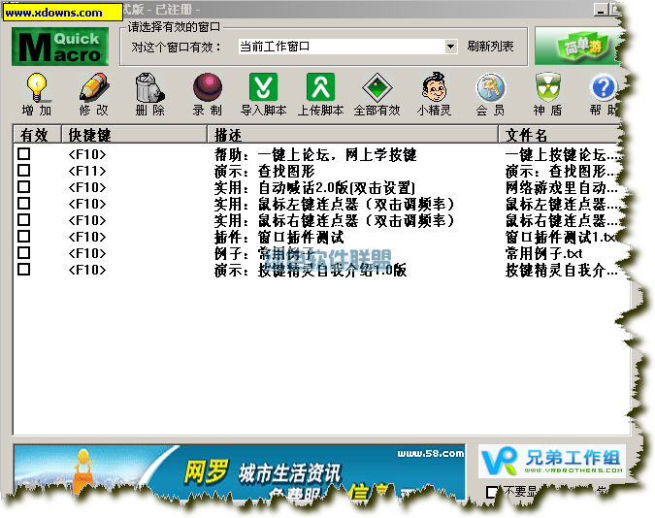Check the 窗口插件测试 row checkbox
Viewport: 655px width, 518px height.
[x=24, y=237]
